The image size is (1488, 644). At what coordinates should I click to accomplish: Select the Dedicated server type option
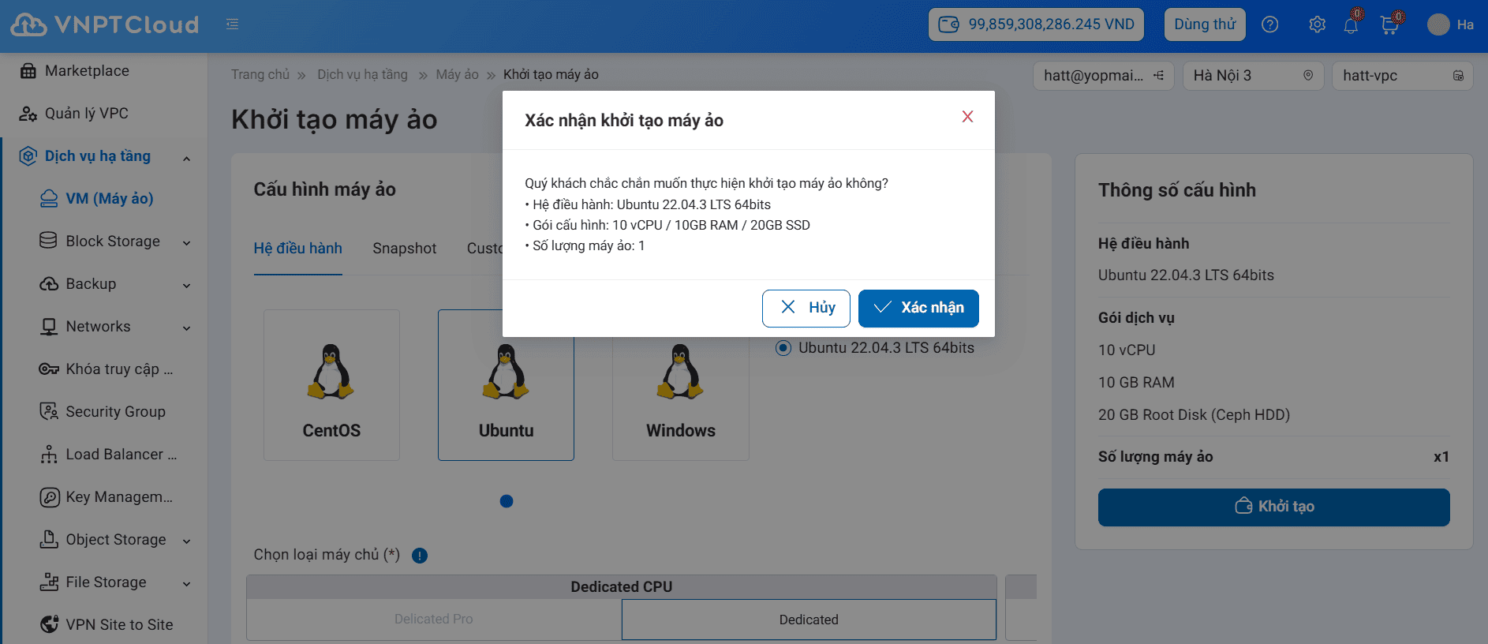(x=808, y=620)
